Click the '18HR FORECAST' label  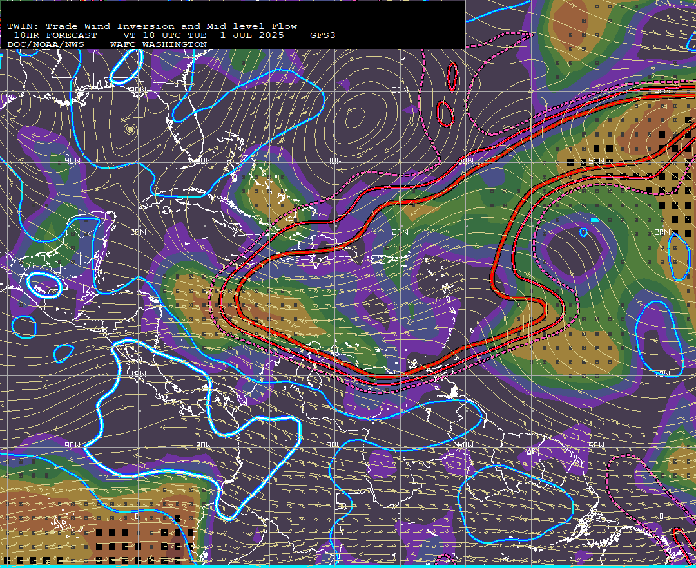click(55, 35)
